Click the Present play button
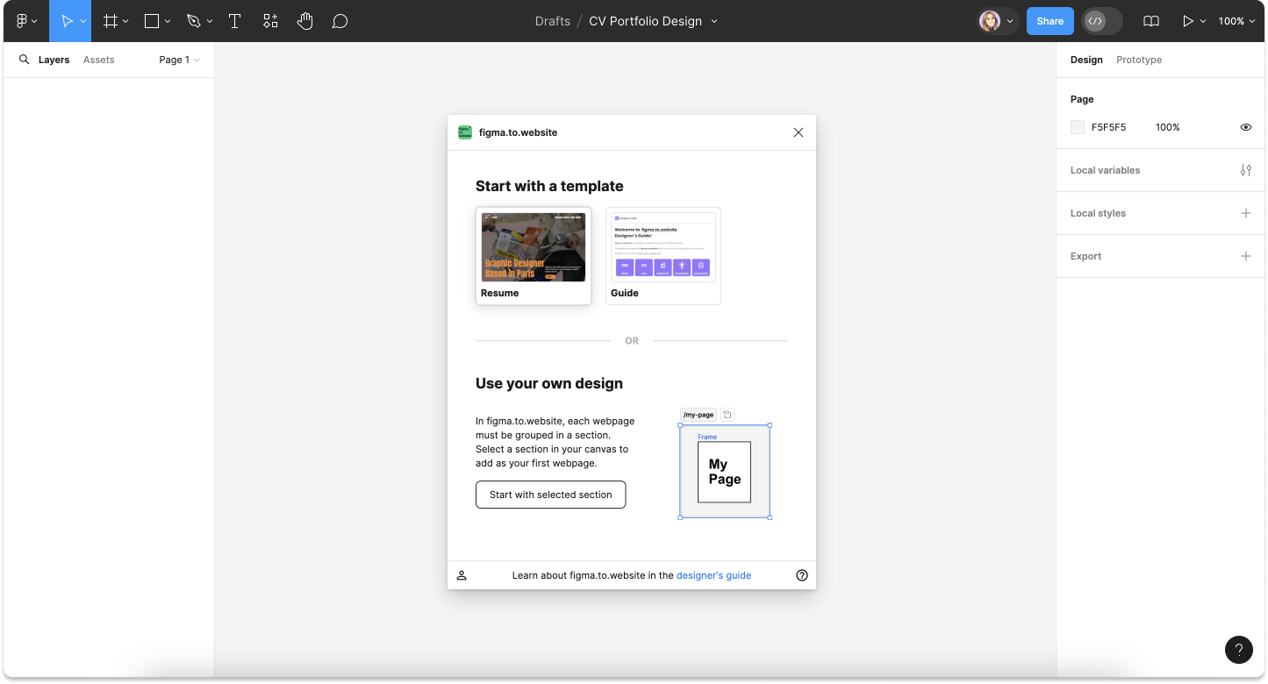Viewport: 1268px width, 684px height. 1187,21
